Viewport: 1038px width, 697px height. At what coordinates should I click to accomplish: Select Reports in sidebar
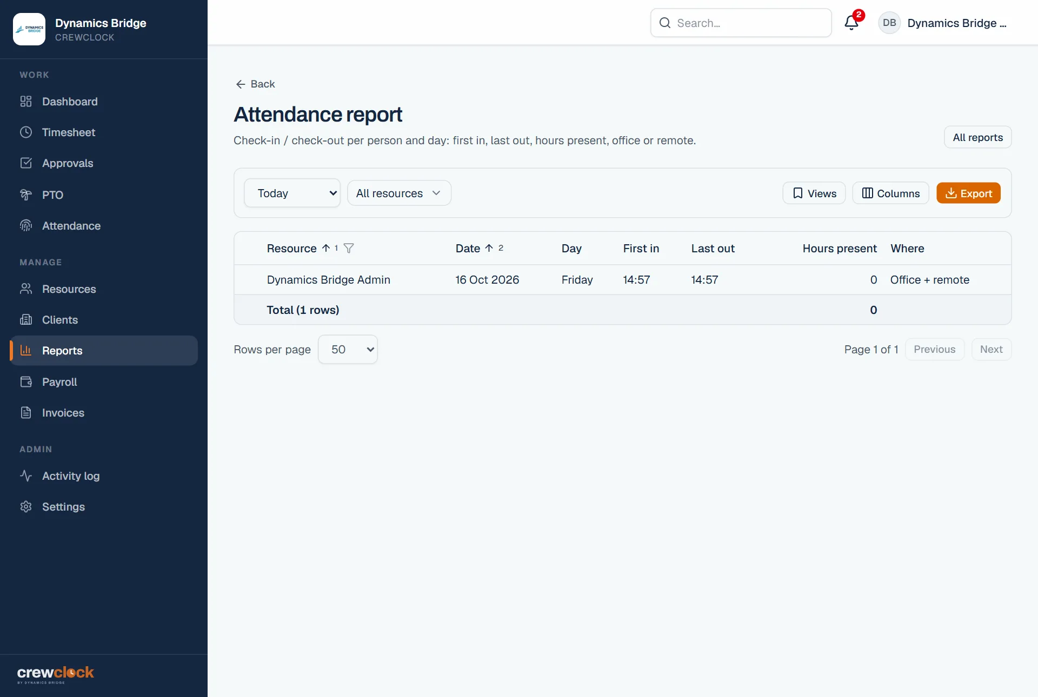104,351
